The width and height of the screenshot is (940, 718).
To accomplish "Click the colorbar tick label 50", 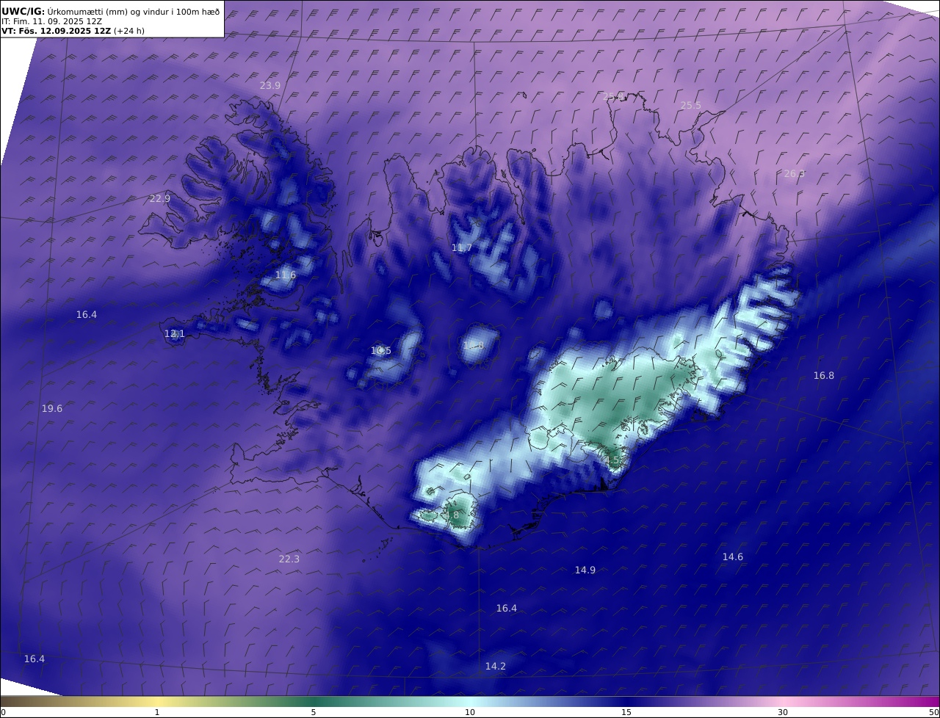I will click(x=933, y=712).
